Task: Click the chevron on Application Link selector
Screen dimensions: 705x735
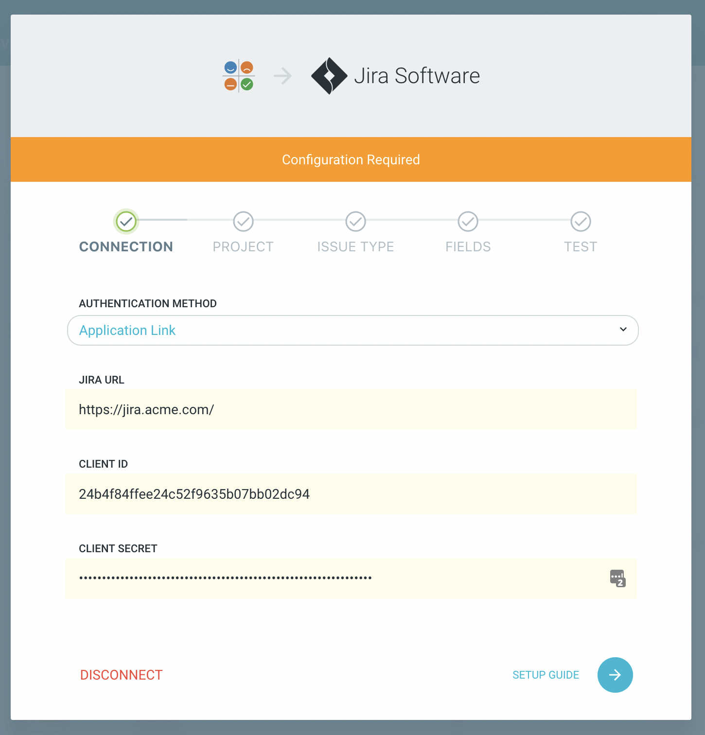Action: tap(623, 330)
